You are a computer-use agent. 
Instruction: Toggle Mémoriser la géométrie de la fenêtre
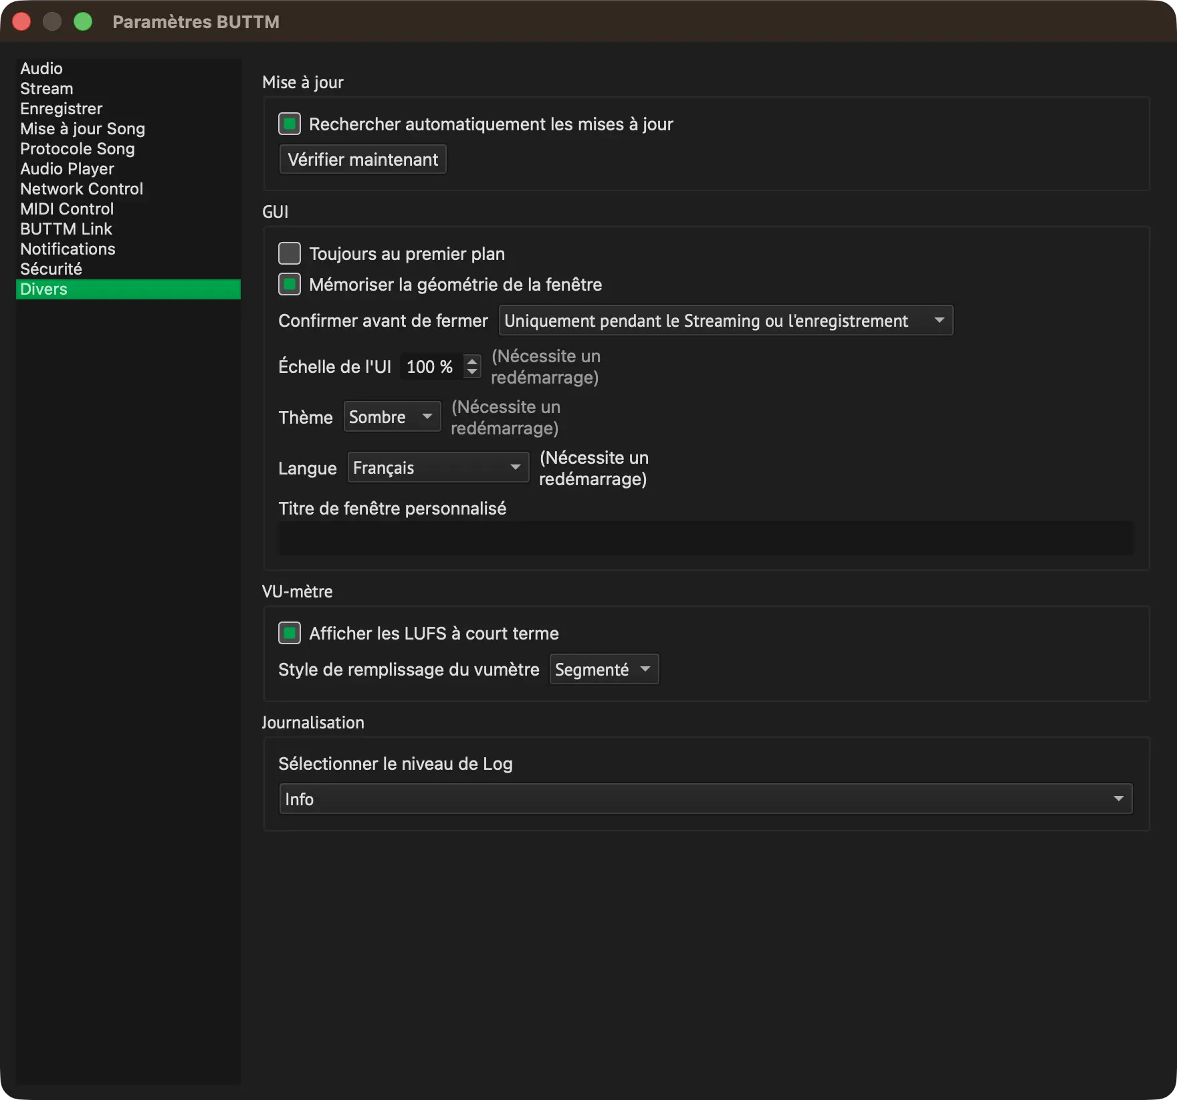coord(290,284)
